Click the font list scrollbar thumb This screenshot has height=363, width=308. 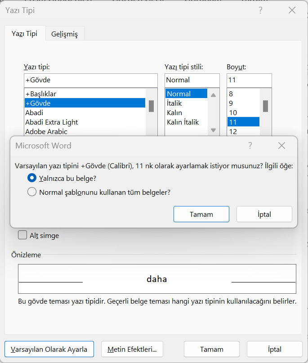pyautogui.click(x=152, y=106)
